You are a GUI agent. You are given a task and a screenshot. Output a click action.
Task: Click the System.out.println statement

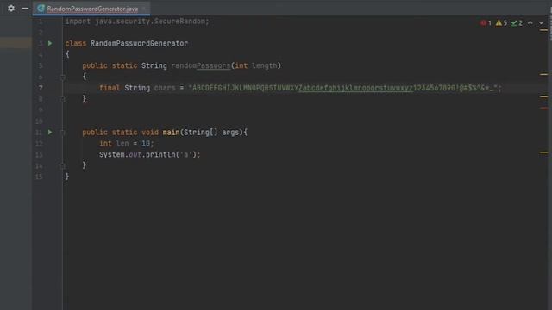[x=149, y=155]
